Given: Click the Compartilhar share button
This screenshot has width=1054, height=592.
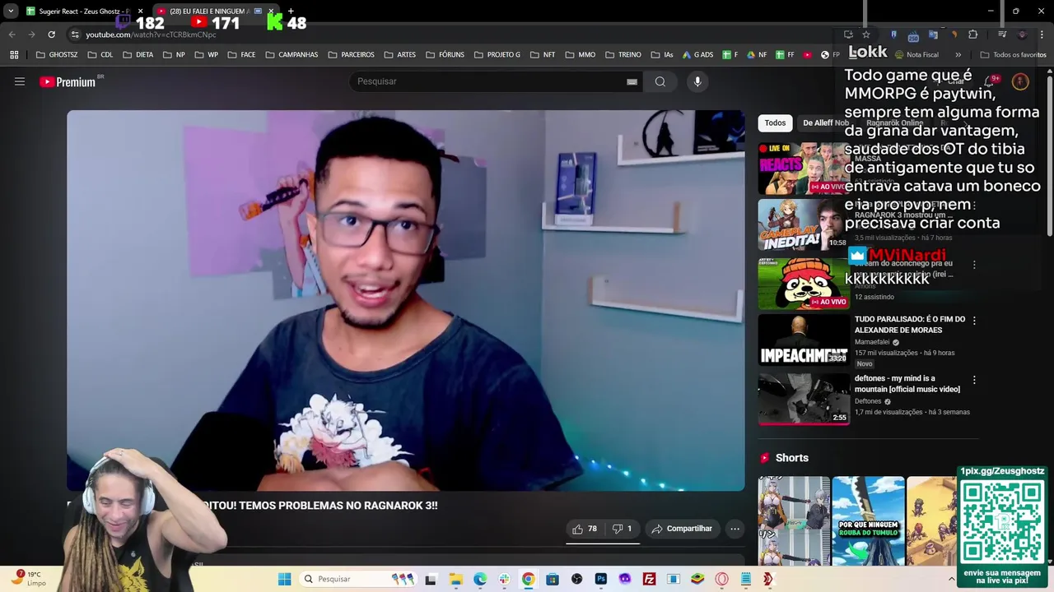Looking at the screenshot, I should click(x=682, y=529).
